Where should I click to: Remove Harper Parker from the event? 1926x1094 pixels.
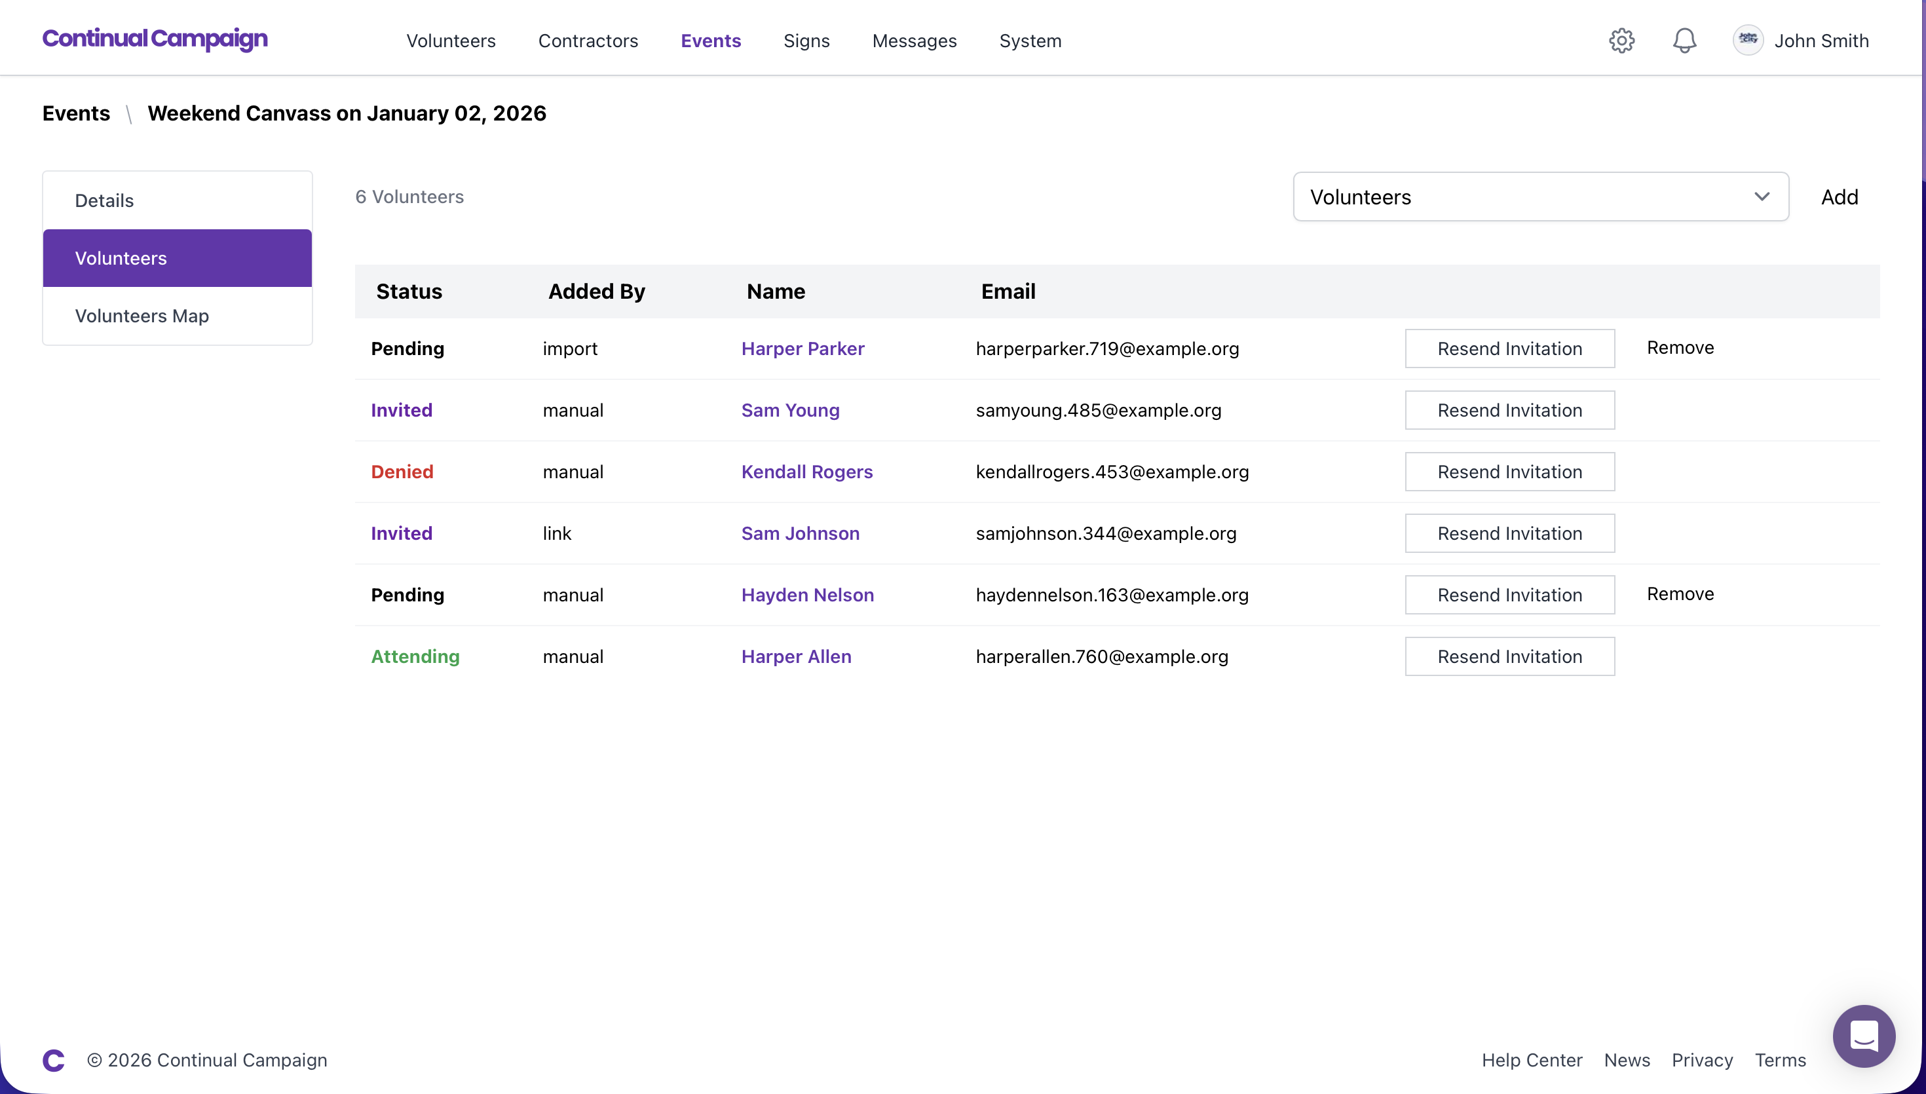[1680, 347]
